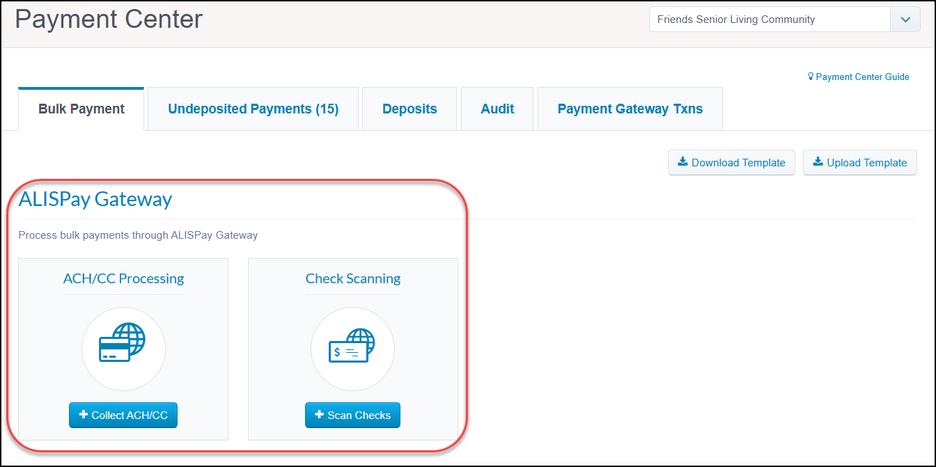Open the community selector dropdown arrow
This screenshot has width=936, height=467.
(x=905, y=19)
